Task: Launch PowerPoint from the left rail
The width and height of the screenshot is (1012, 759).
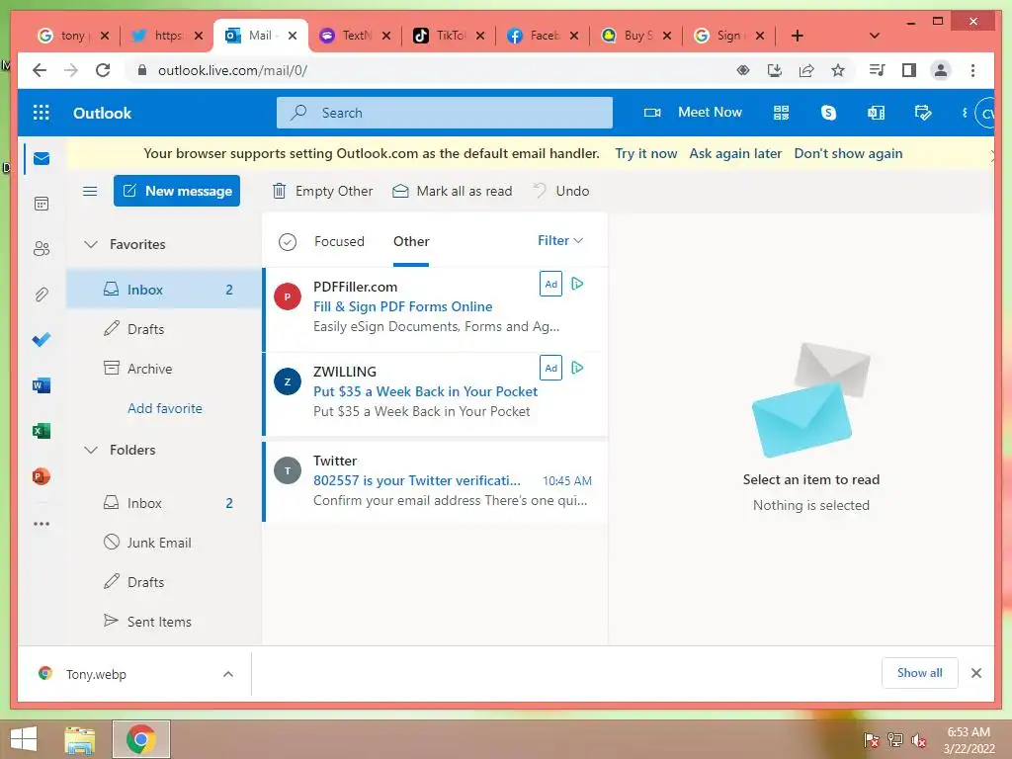Action: 42,476
